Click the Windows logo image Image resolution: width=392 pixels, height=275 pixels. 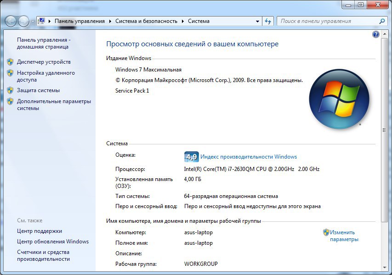click(x=339, y=99)
